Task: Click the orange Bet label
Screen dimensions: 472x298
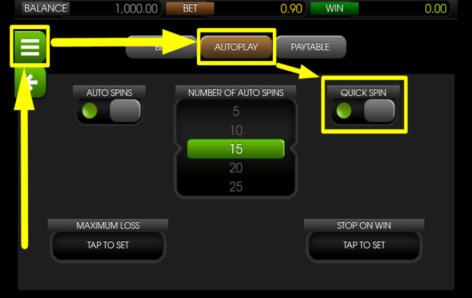Action: pyautogui.click(x=190, y=8)
